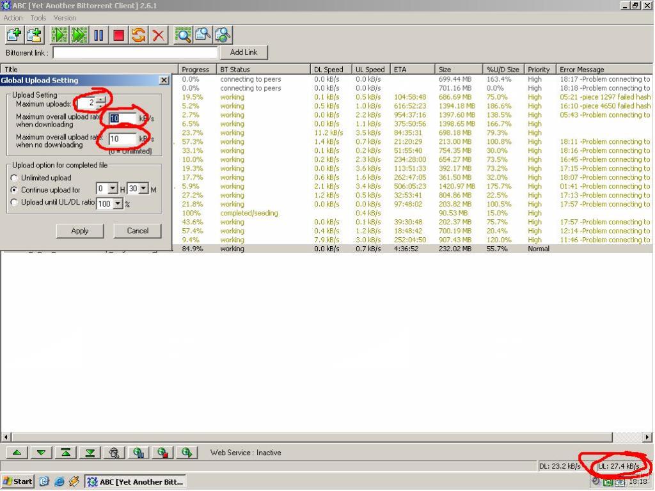Click the Maximum uploads stepper
This screenshot has width=655, height=491.
tap(101, 102)
